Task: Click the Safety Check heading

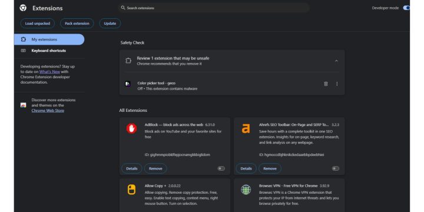Action: (132, 43)
